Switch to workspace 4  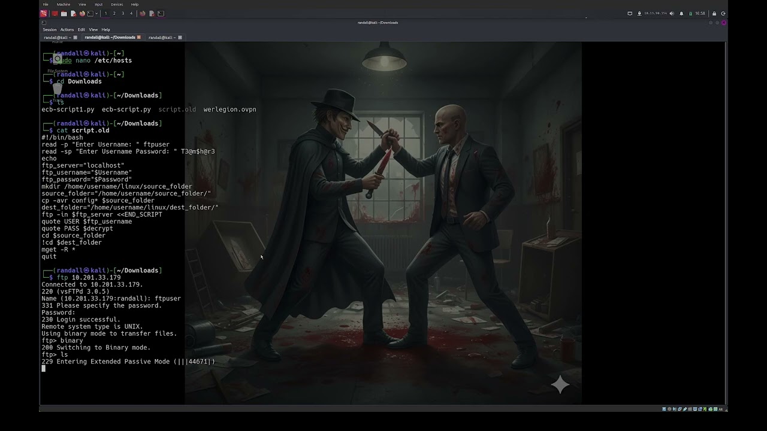(x=131, y=13)
